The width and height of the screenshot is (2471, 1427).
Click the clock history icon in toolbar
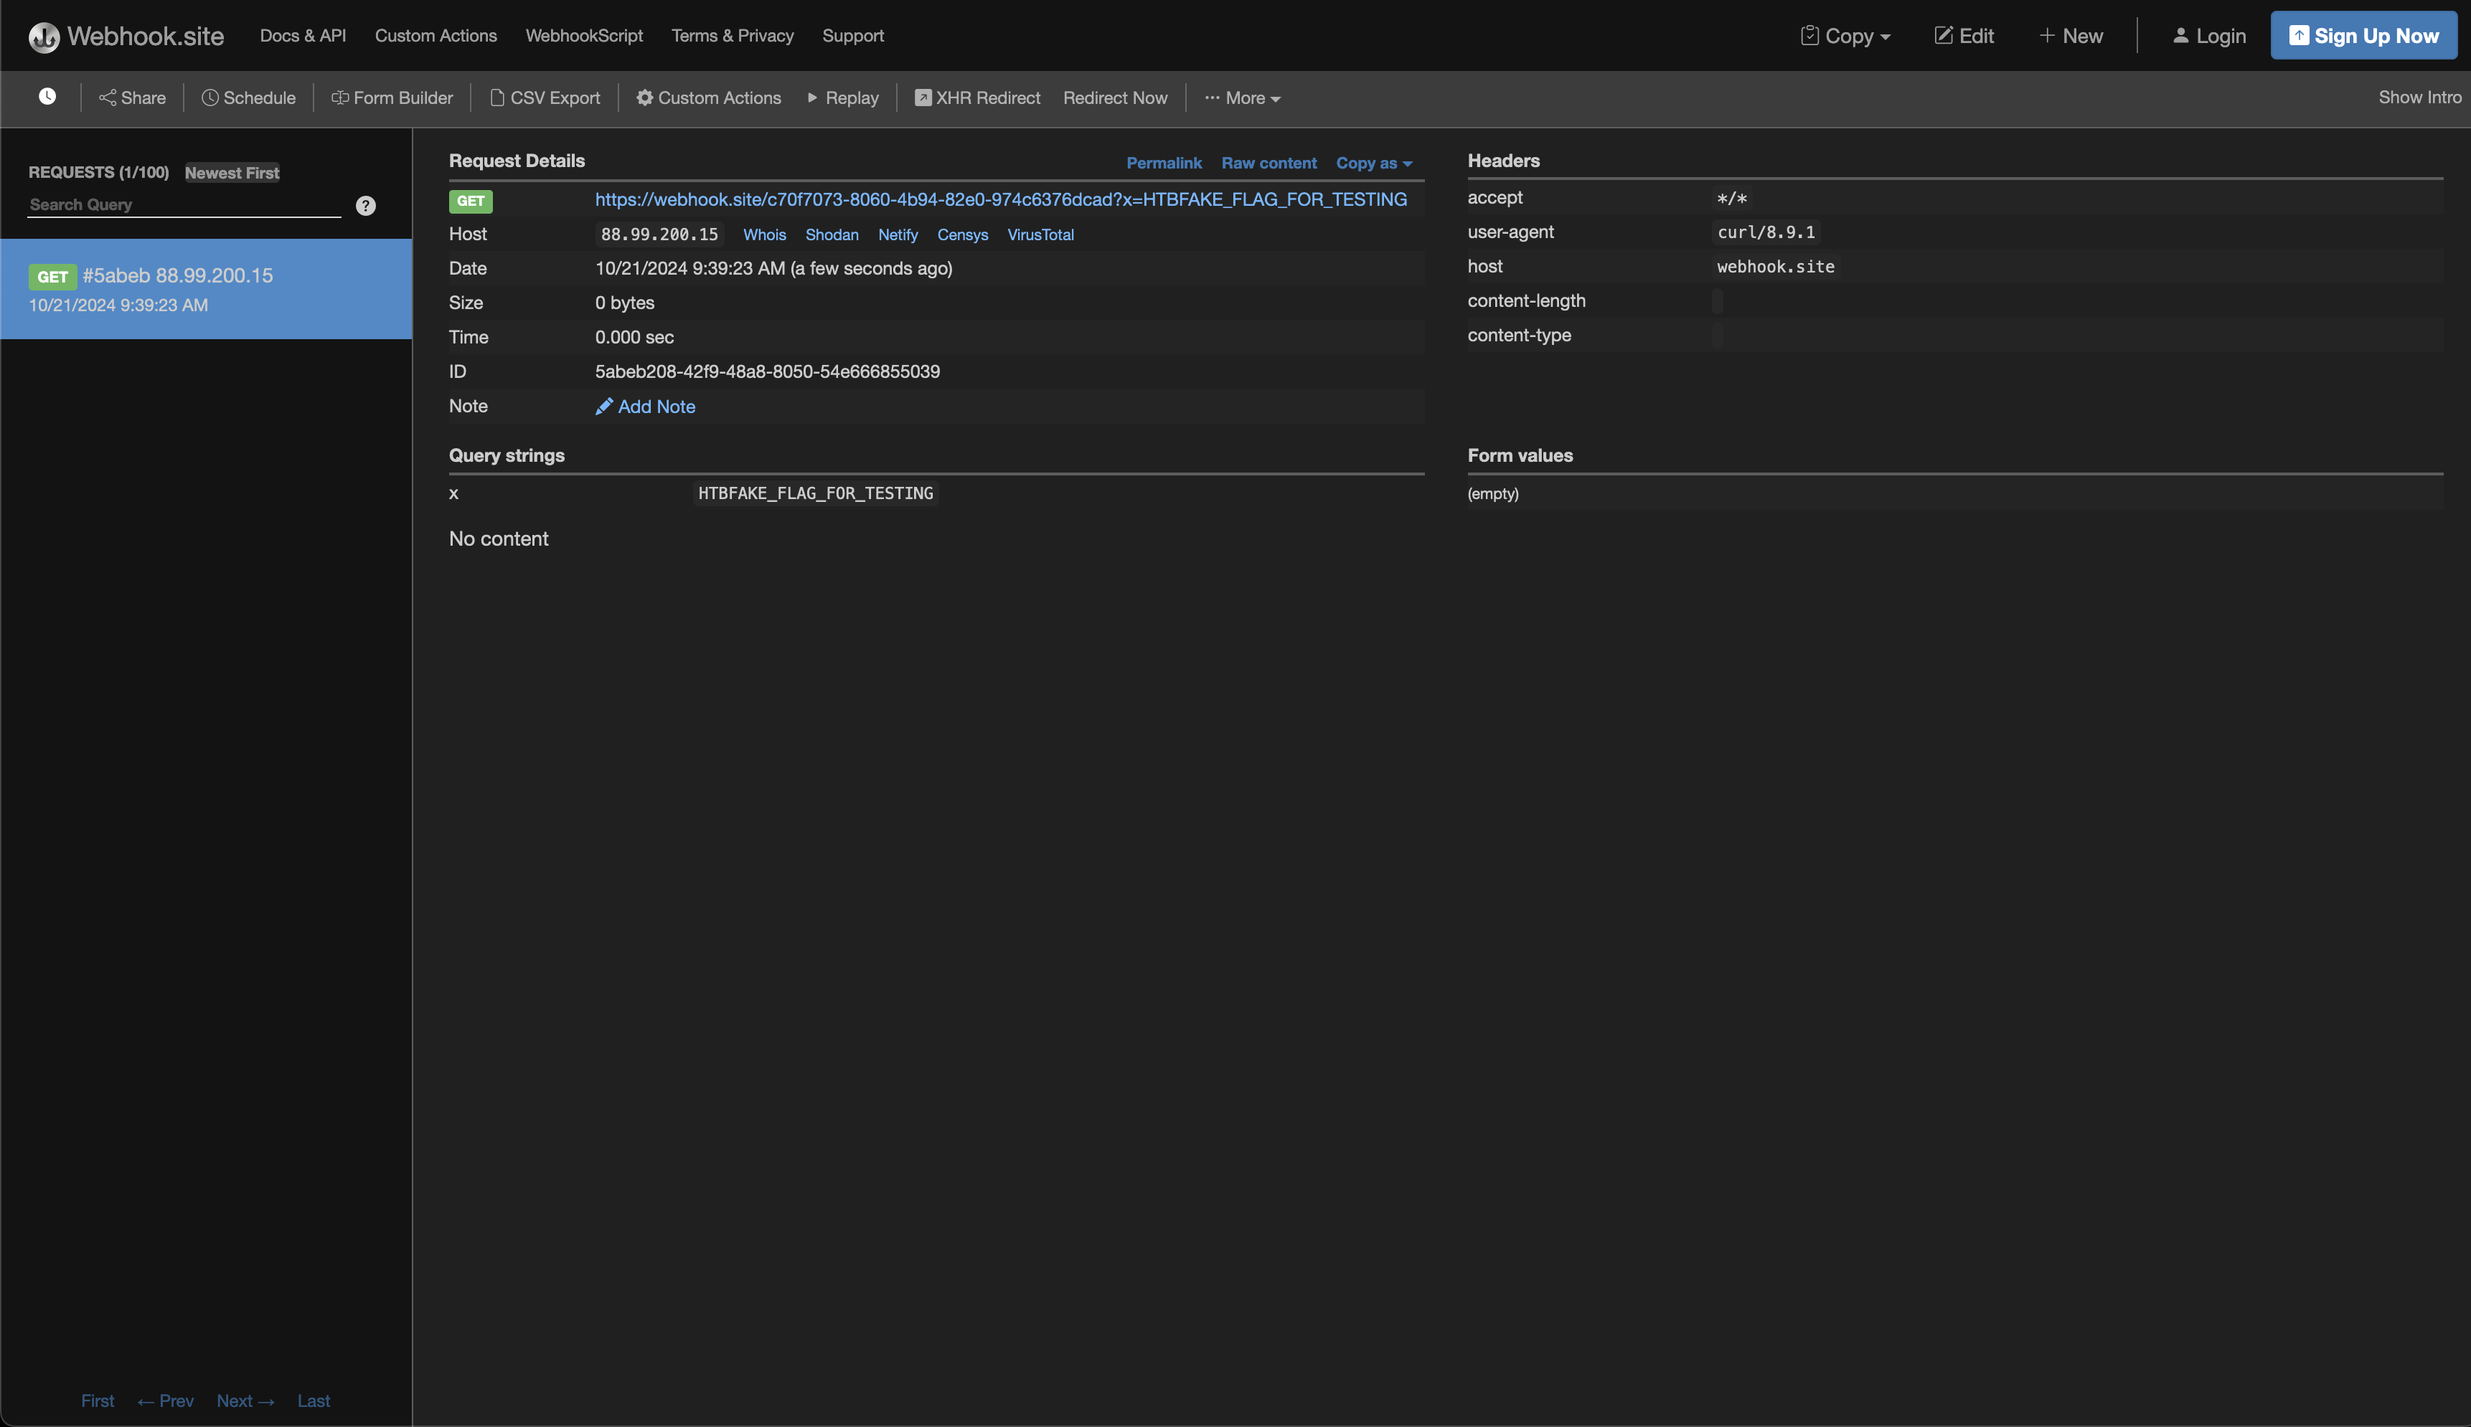click(x=47, y=96)
